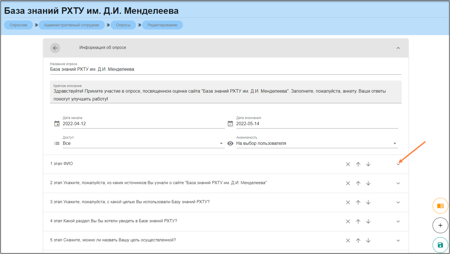Open Административный сотрудник breadcrumb
The width and height of the screenshot is (450, 254).
point(71,25)
